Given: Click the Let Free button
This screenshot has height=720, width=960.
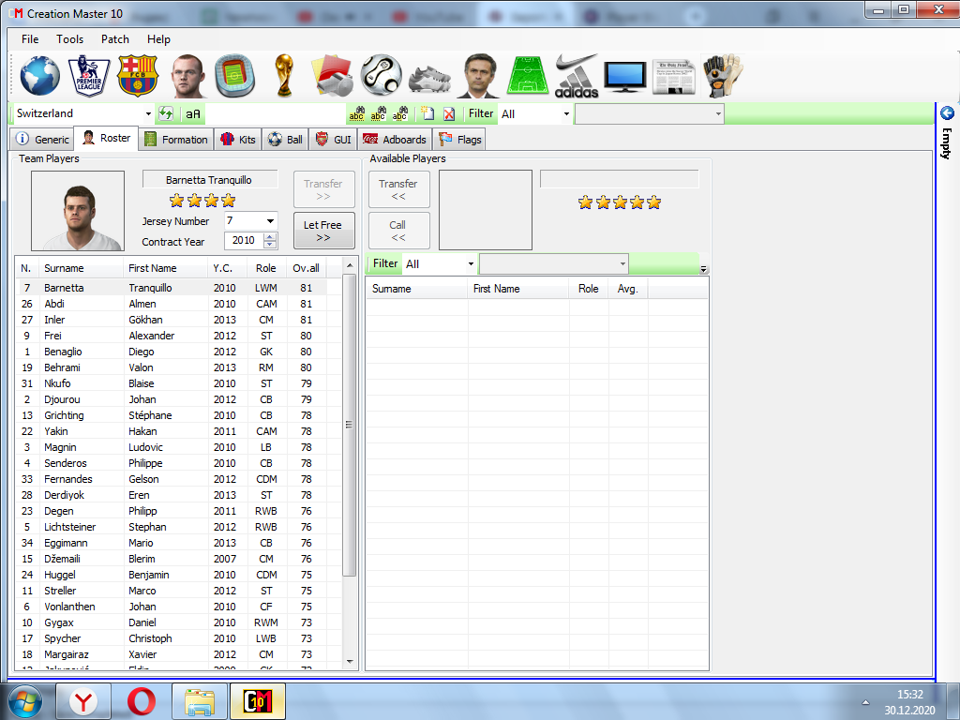Looking at the screenshot, I should click(x=323, y=230).
